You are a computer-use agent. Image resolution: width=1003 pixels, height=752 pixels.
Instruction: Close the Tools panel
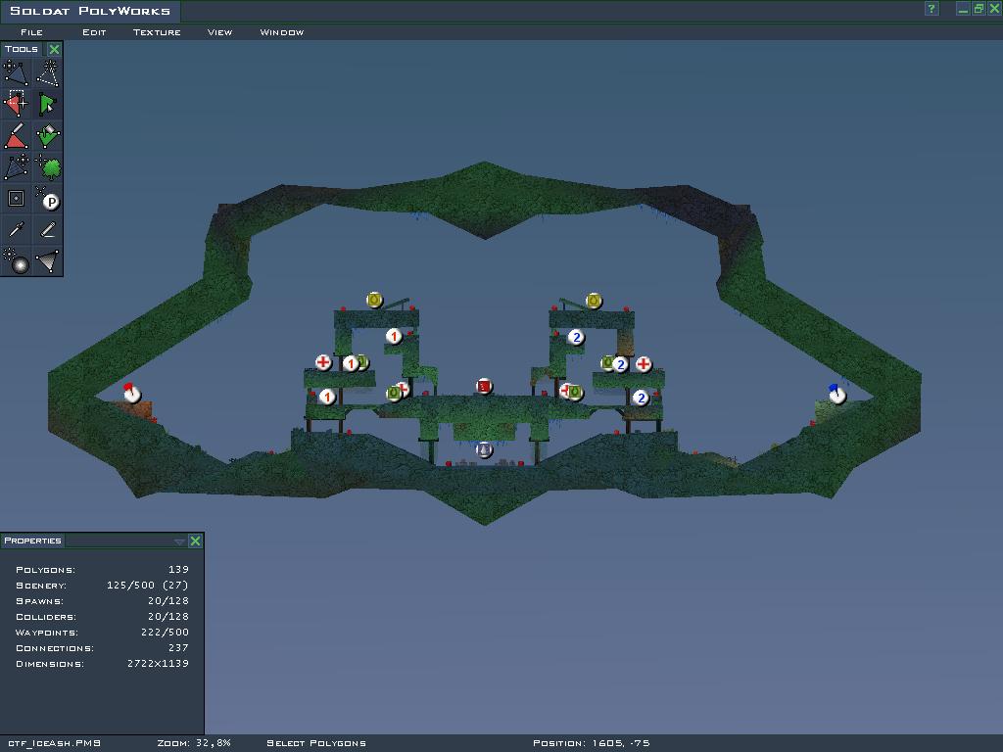55,49
